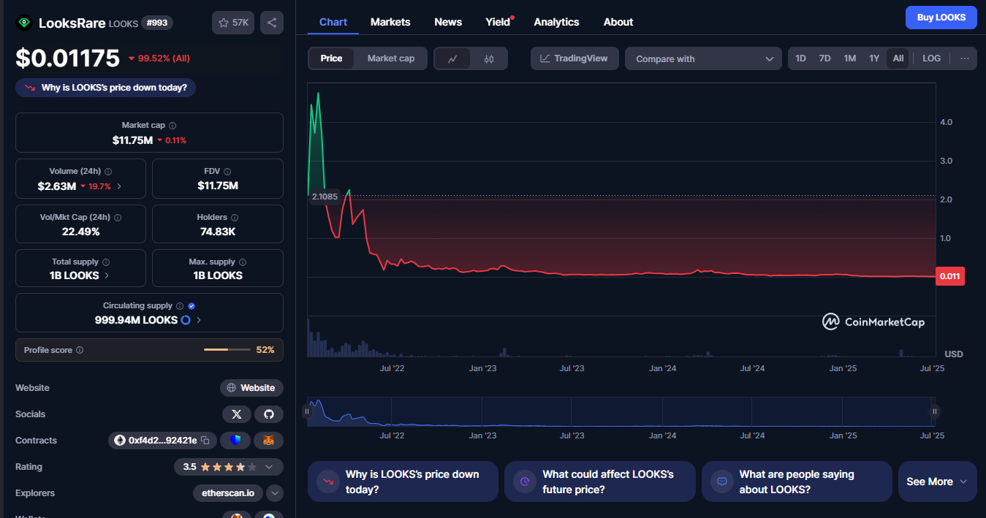Click Vol/Mkt Cap info icon

coord(118,218)
